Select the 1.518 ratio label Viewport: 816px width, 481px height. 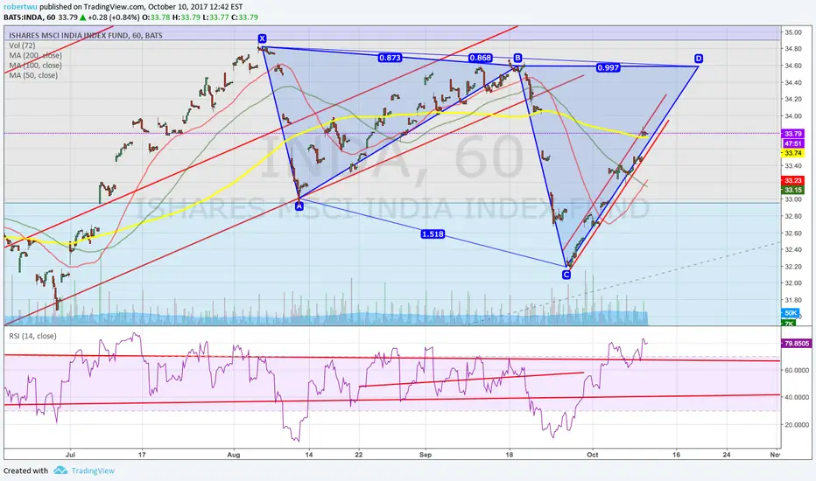tap(433, 234)
